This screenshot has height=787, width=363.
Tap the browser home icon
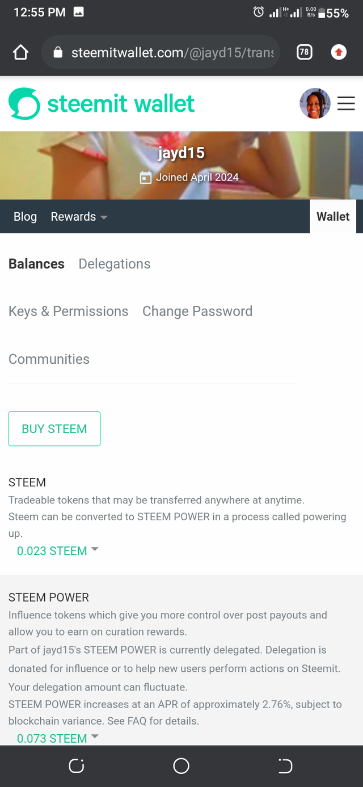[x=20, y=53]
